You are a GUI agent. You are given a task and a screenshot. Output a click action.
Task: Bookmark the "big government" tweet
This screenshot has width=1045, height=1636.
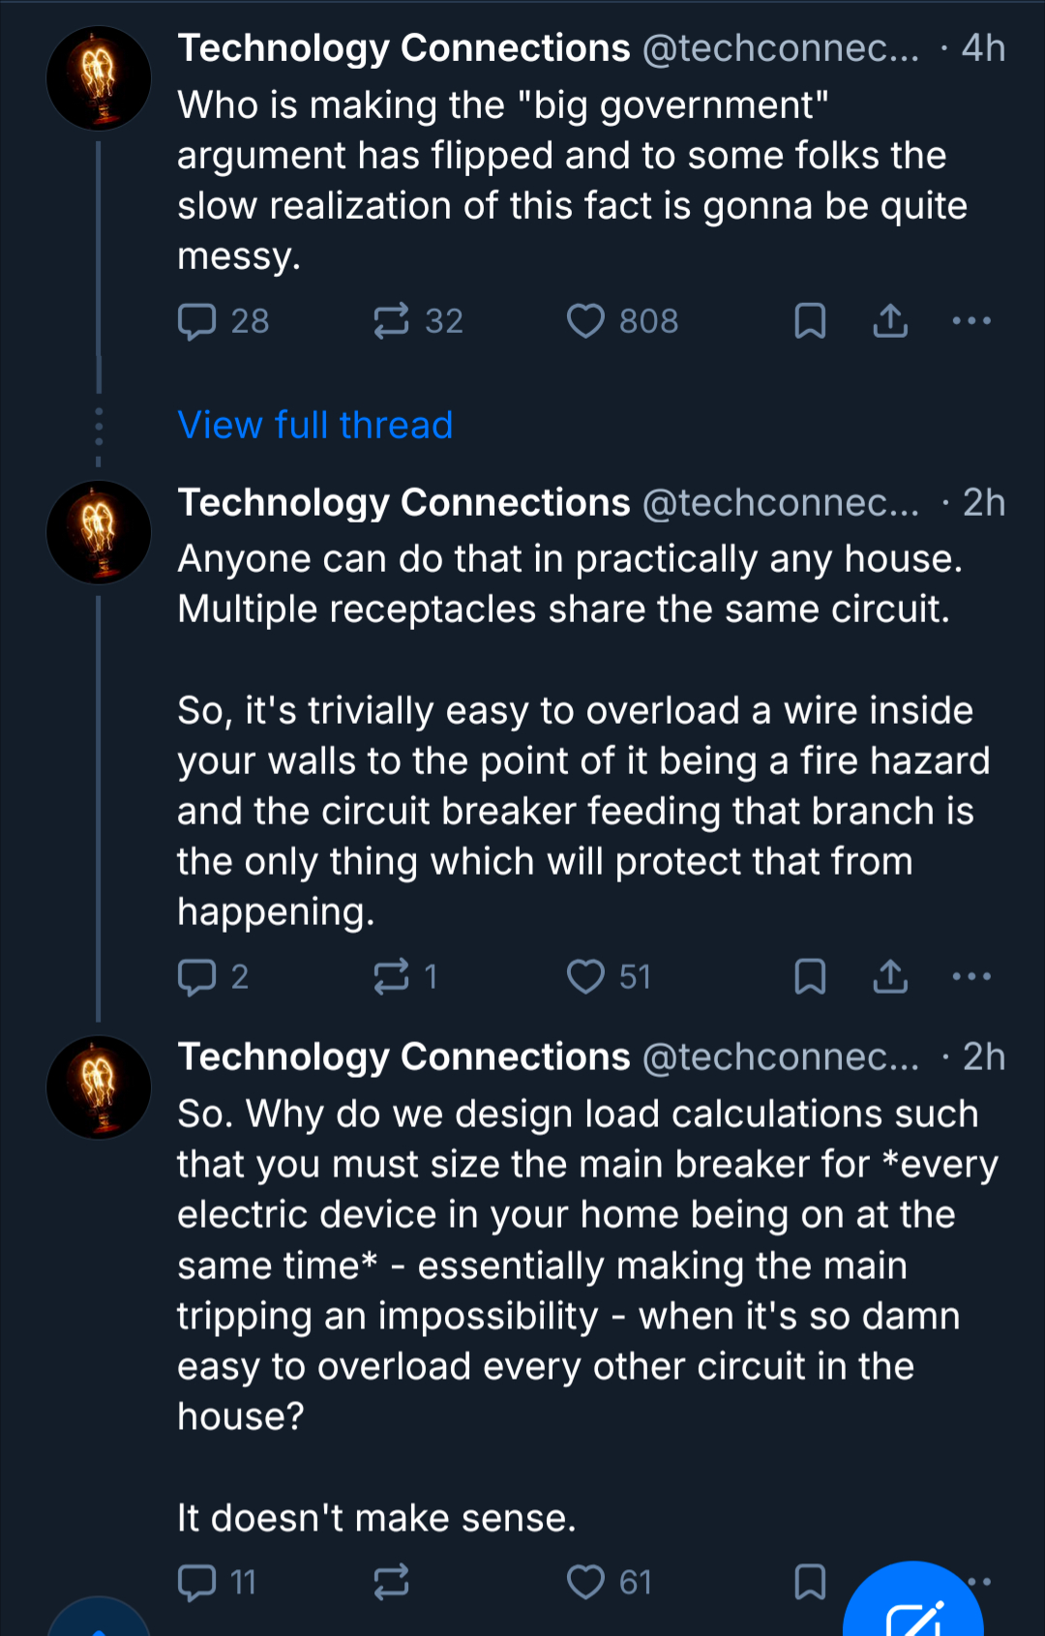pos(810,321)
